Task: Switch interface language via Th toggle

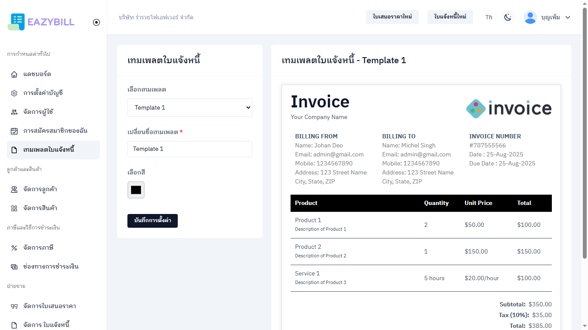Action: tap(489, 17)
